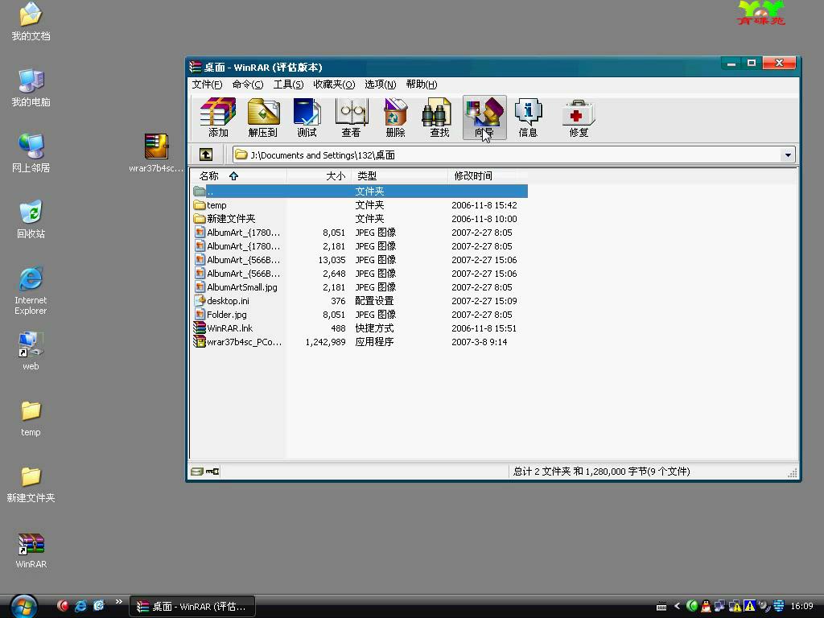This screenshot has height=618, width=824.
Task: Select WinRAR.lnk in file list
Action: coord(360,328)
